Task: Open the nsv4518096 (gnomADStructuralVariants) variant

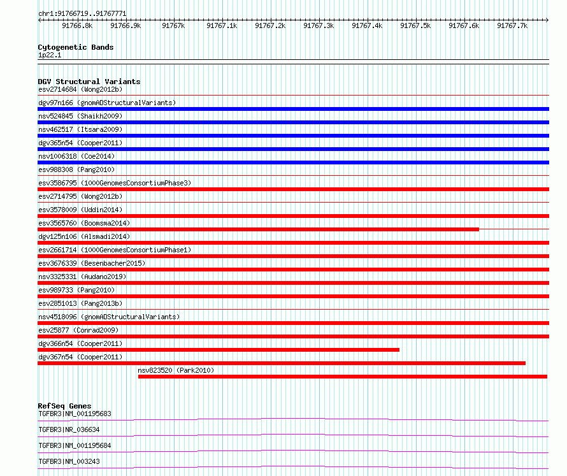Action: pos(109,317)
